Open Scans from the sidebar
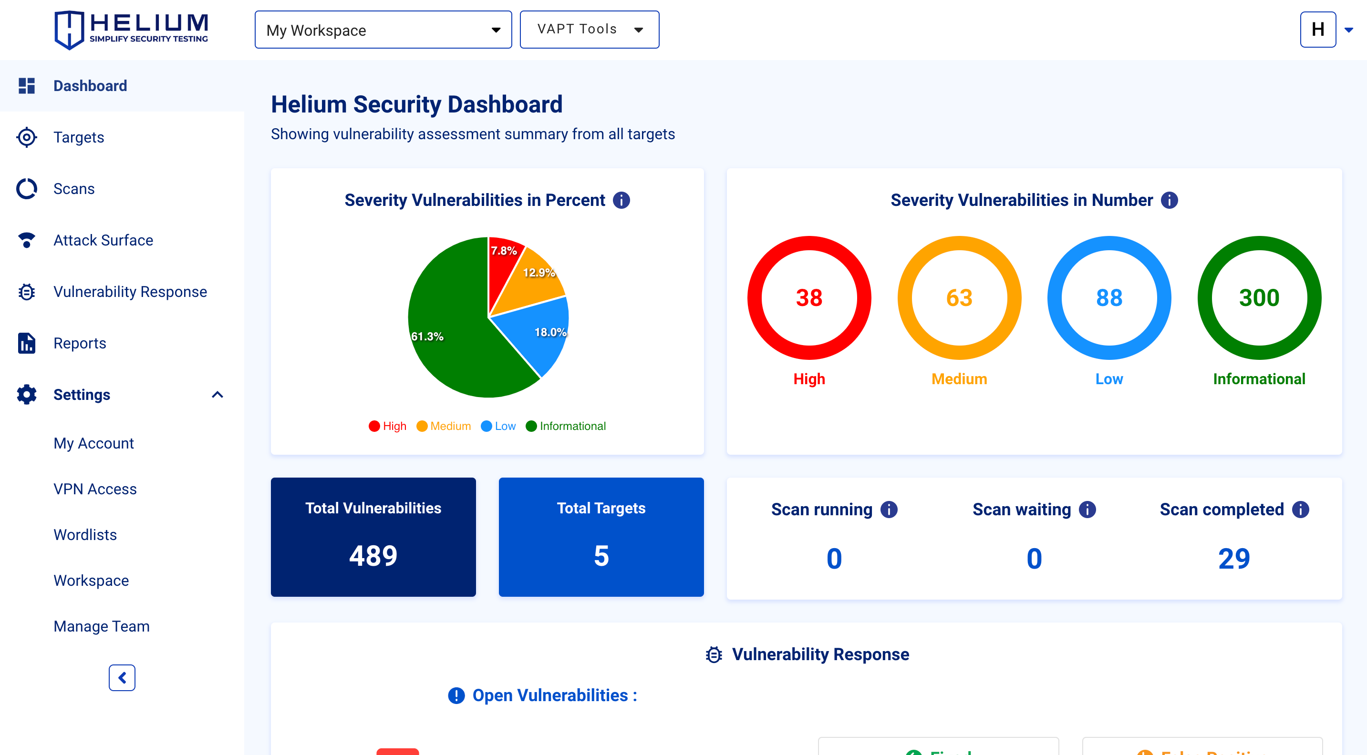The image size is (1367, 755). pos(74,189)
